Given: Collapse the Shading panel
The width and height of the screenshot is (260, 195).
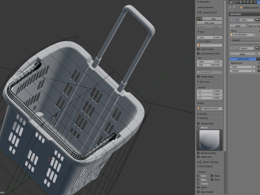Looking at the screenshot, I should point(198,118).
